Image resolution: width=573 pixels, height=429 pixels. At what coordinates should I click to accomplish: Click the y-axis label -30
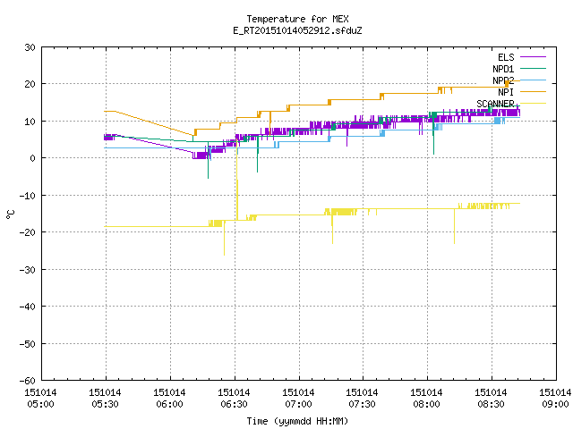(x=28, y=270)
